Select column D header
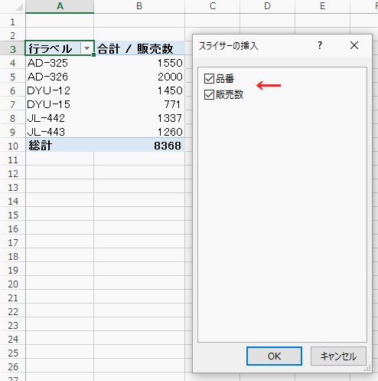 (x=267, y=6)
